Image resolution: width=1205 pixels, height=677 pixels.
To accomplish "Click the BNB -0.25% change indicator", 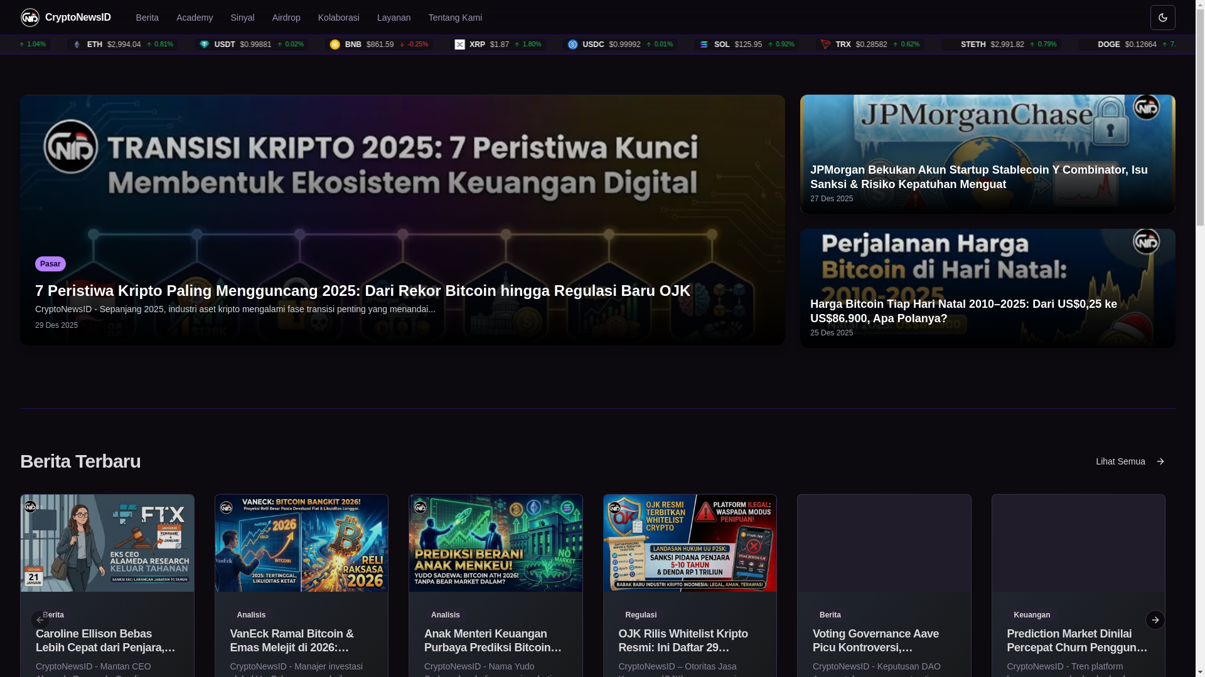I will [414, 45].
